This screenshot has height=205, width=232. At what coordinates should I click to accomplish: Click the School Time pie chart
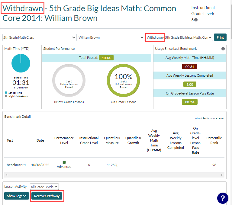click(x=21, y=63)
